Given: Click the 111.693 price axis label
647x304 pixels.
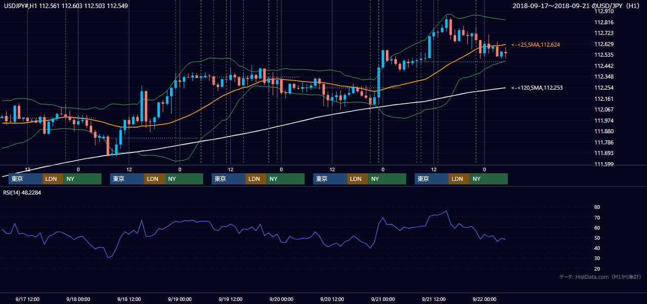Looking at the screenshot, I should tap(603, 153).
